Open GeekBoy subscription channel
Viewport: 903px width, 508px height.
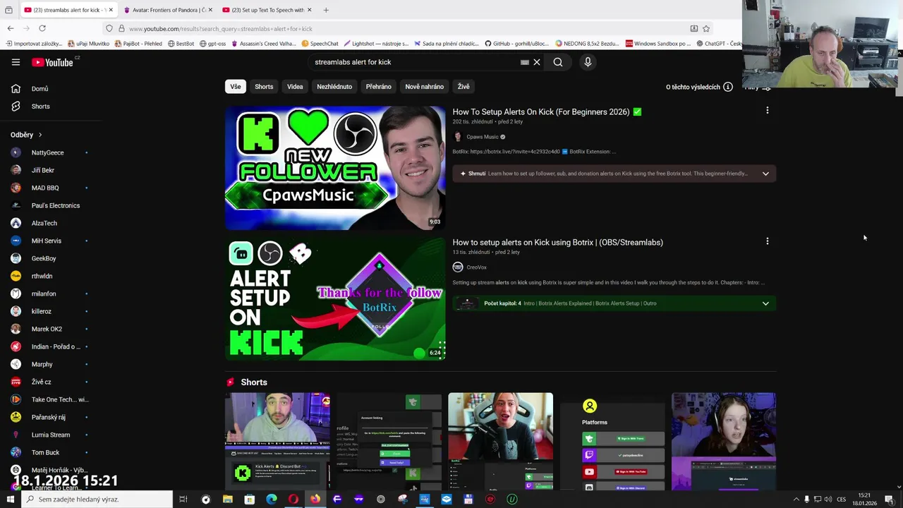44,258
